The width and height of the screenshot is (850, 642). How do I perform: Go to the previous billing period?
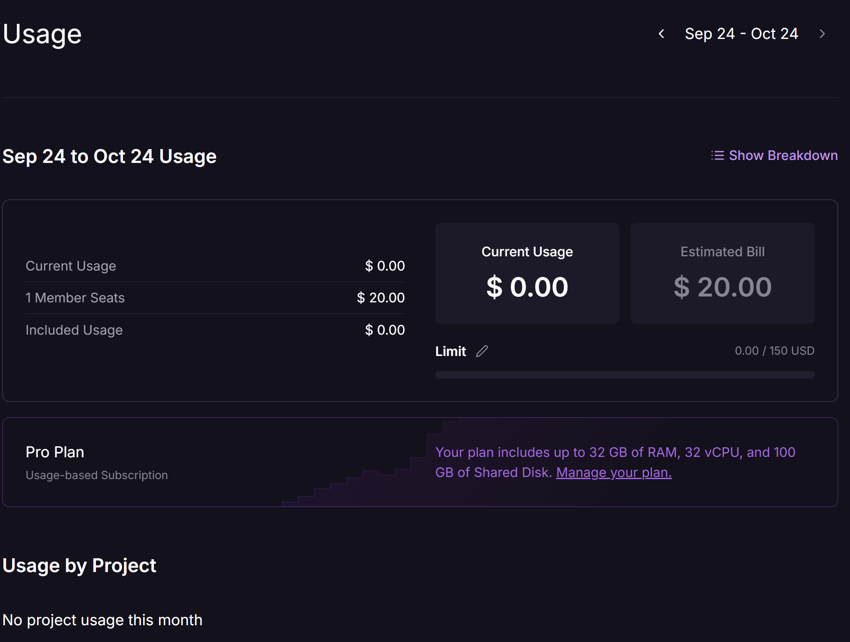(661, 34)
